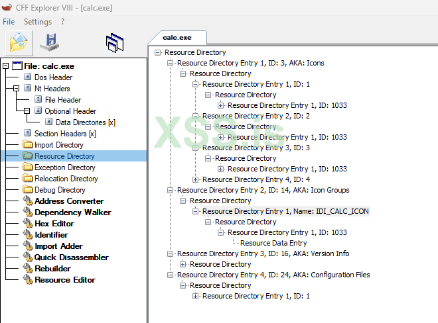Select Entry 2, ID: 14, AKA: Icon Groups

point(263,190)
